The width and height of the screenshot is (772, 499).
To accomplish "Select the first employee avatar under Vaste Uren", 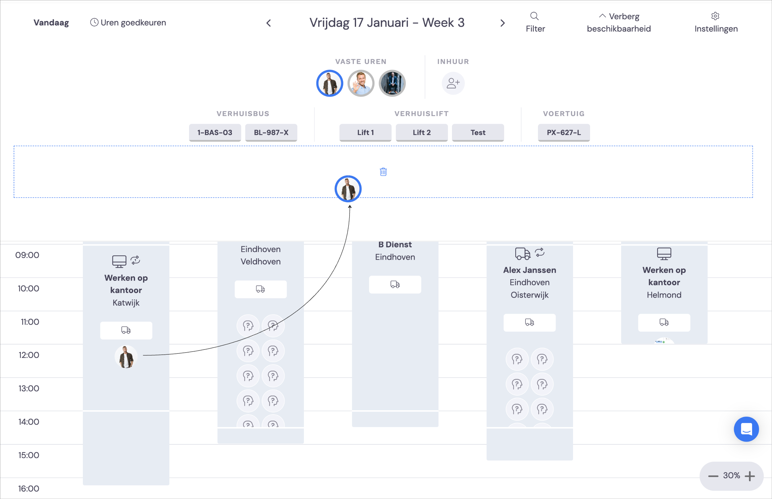I will coord(330,83).
